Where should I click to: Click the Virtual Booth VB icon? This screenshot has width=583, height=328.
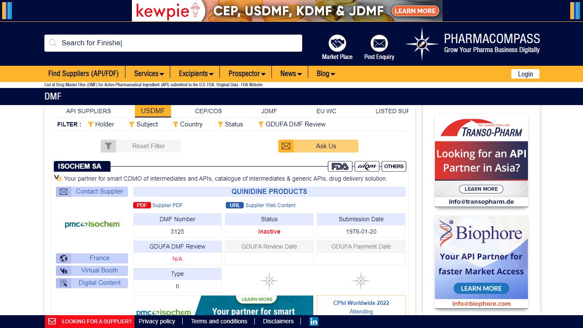[x=64, y=271]
